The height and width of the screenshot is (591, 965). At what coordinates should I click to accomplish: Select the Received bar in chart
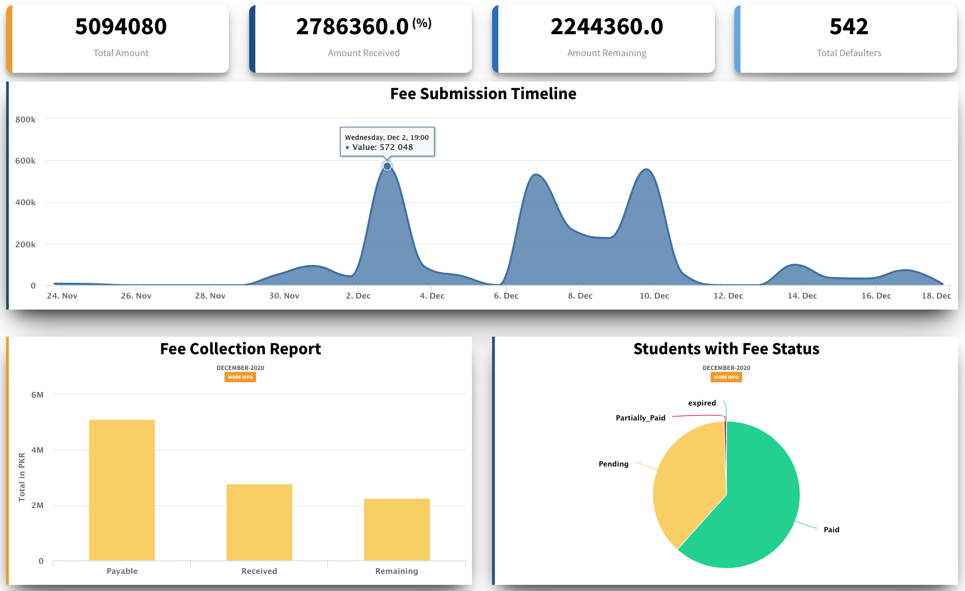(259, 522)
